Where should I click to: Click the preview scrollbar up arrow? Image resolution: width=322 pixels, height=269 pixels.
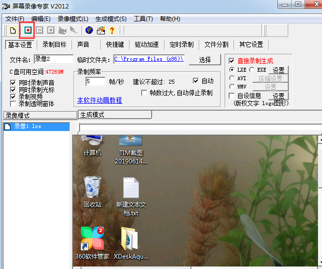coord(320,140)
